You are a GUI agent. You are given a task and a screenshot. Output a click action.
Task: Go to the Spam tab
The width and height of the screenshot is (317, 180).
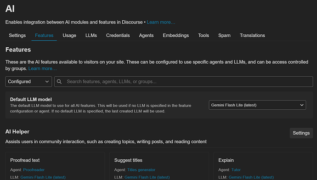point(224,35)
